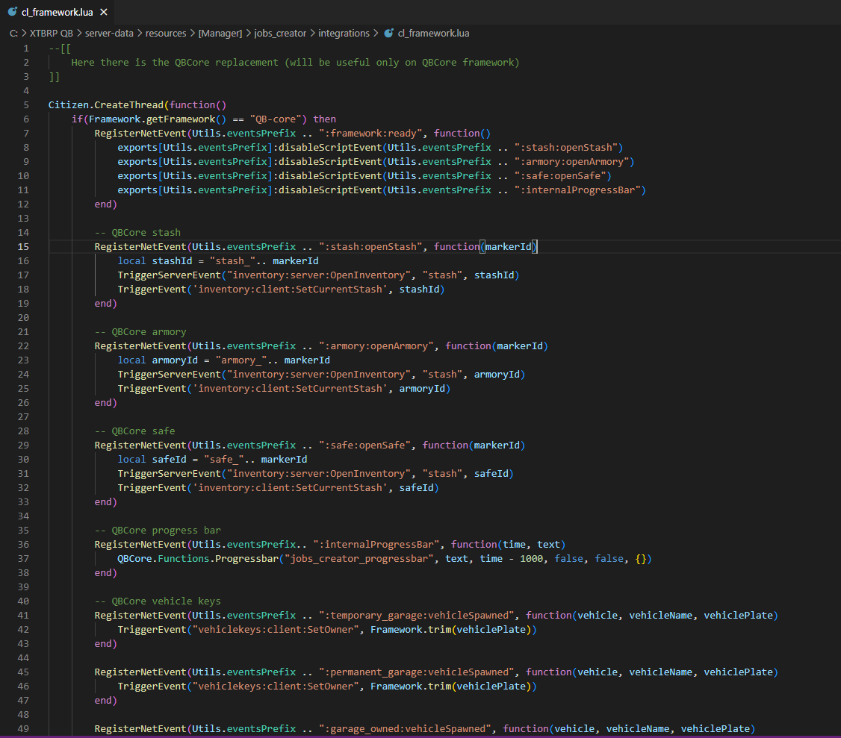This screenshot has height=738, width=841.
Task: Click cl_framework.lua in the breadcrumb
Action: click(x=433, y=34)
